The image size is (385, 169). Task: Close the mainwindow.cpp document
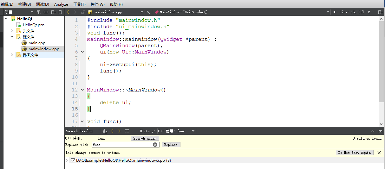(x=148, y=12)
